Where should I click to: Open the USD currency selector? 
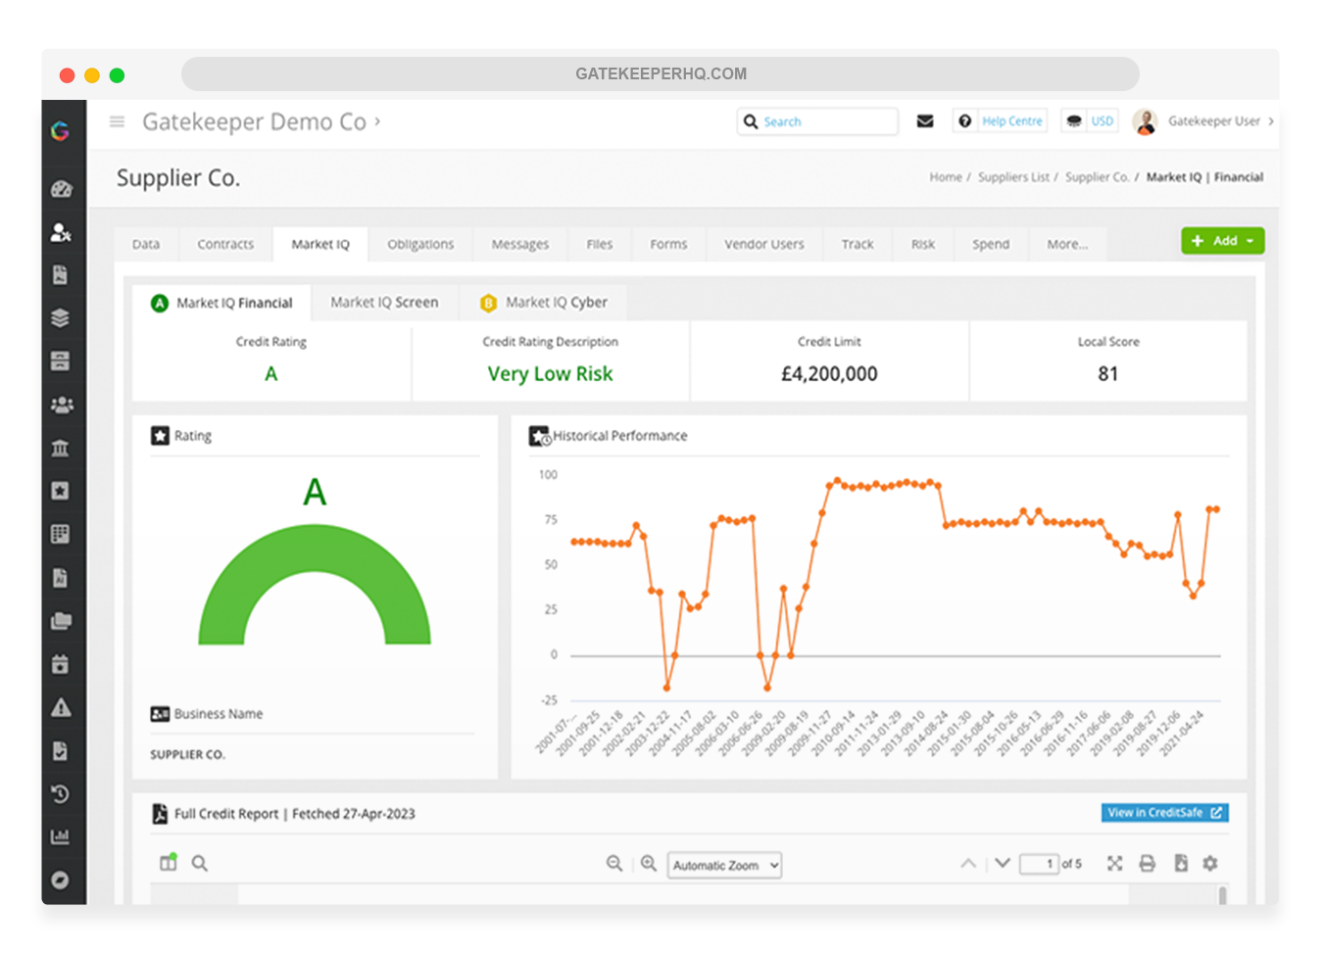pyautogui.click(x=1090, y=121)
